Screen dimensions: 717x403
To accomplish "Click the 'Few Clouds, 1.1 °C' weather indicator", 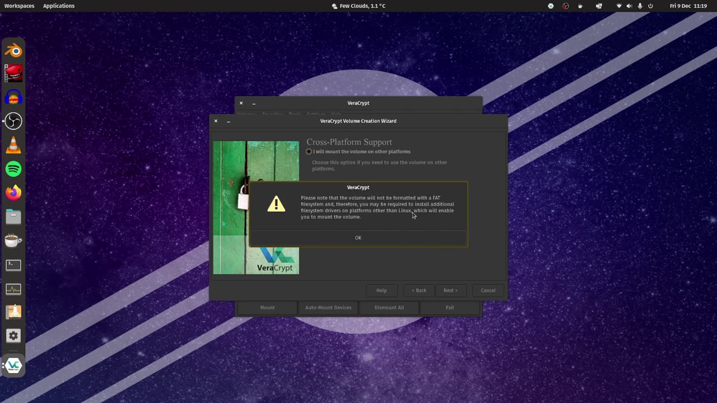I will pos(358,6).
